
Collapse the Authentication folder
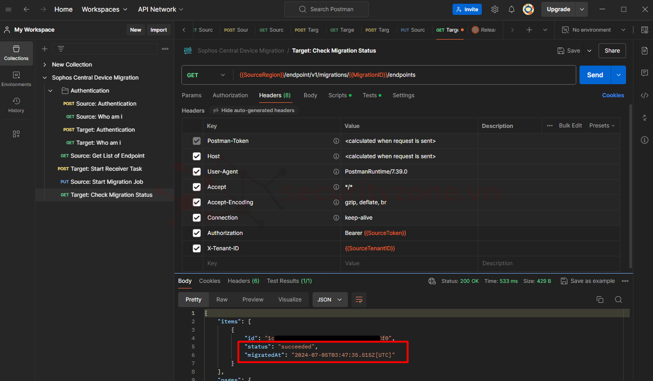(x=51, y=91)
